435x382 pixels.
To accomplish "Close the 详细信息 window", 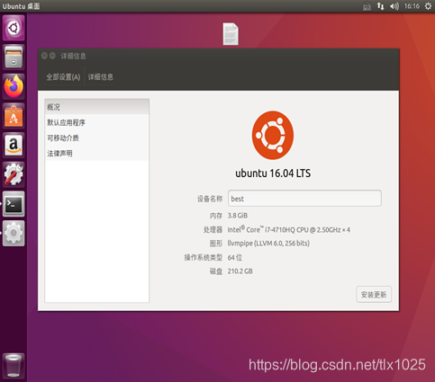I will (44, 56).
